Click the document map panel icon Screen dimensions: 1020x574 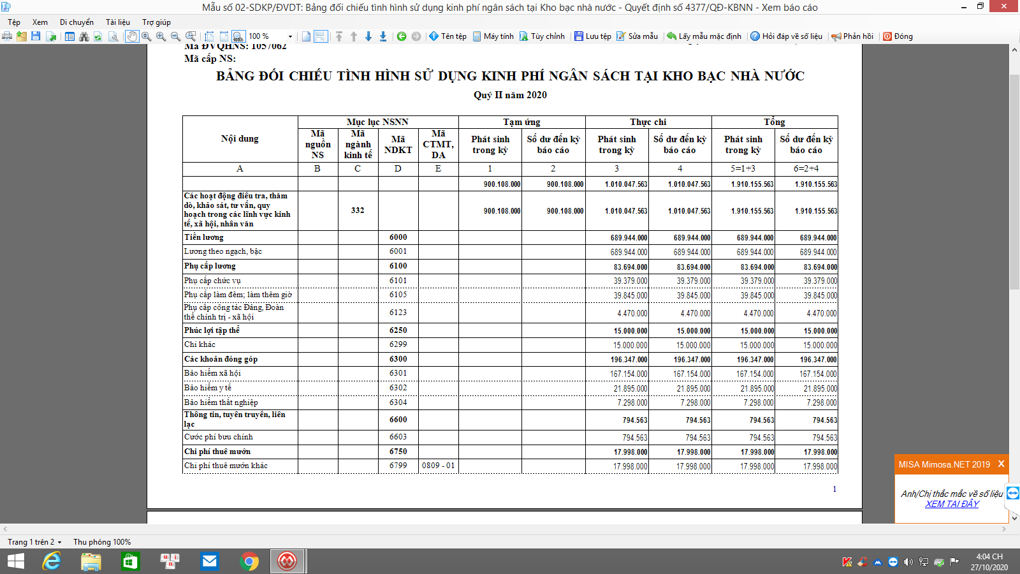coord(70,36)
